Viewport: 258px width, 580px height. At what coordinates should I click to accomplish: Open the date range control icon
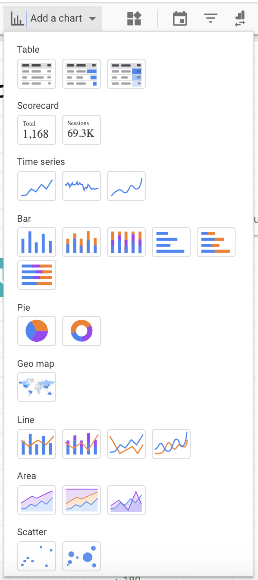(180, 19)
